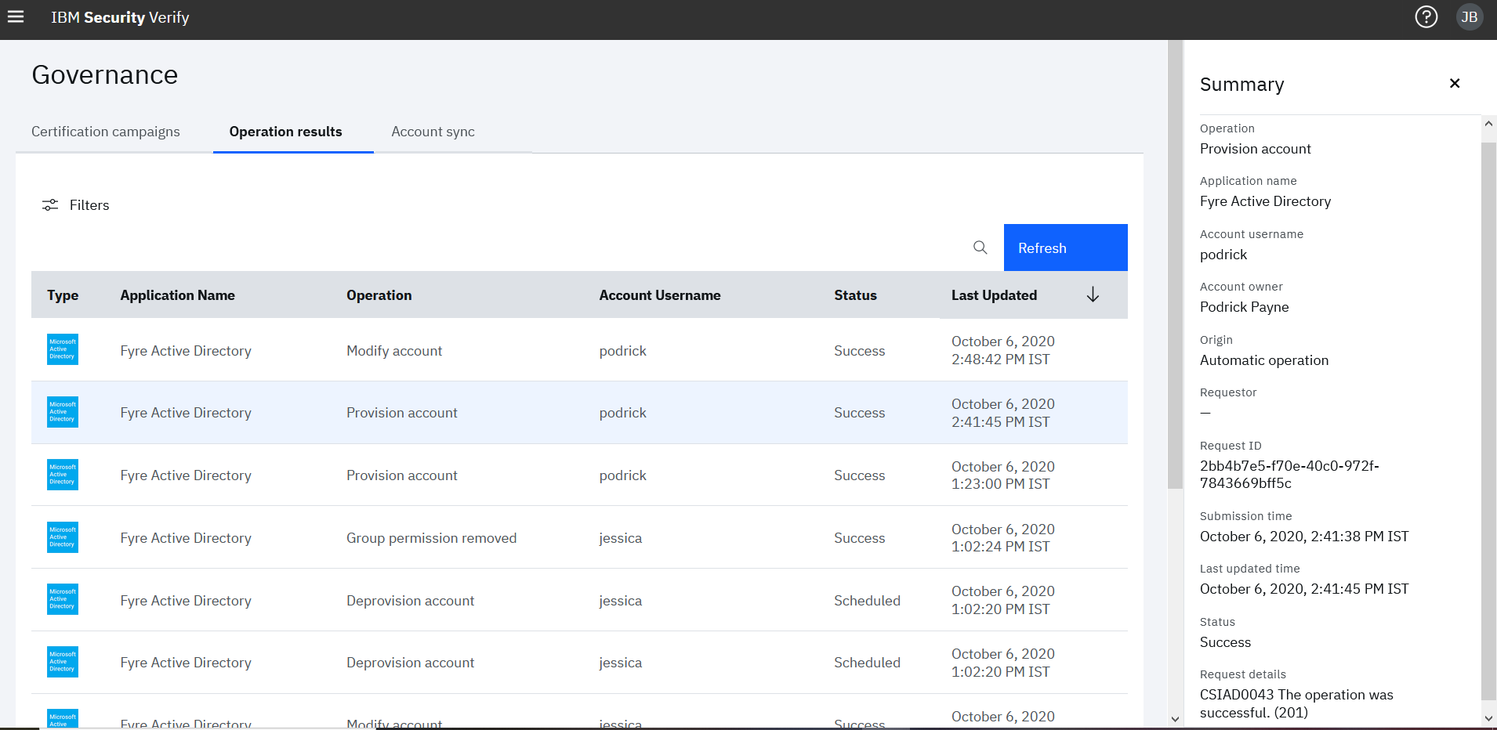The image size is (1497, 730).
Task: Open the Account sync tab
Action: pyautogui.click(x=433, y=132)
